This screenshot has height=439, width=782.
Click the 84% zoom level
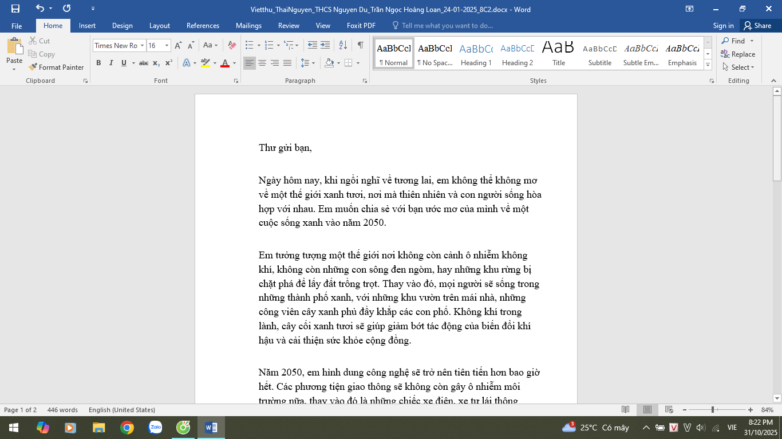point(767,410)
